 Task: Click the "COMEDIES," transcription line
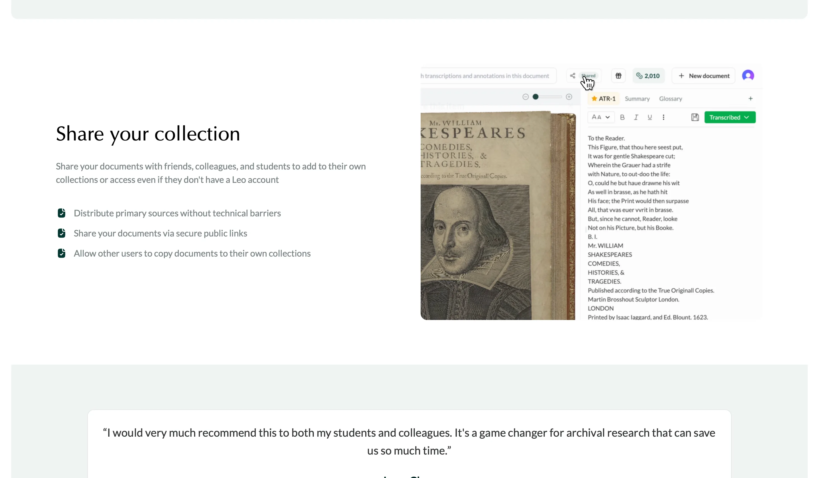click(x=604, y=264)
